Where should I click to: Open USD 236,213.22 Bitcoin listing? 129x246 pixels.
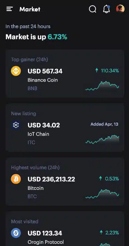tap(65, 182)
